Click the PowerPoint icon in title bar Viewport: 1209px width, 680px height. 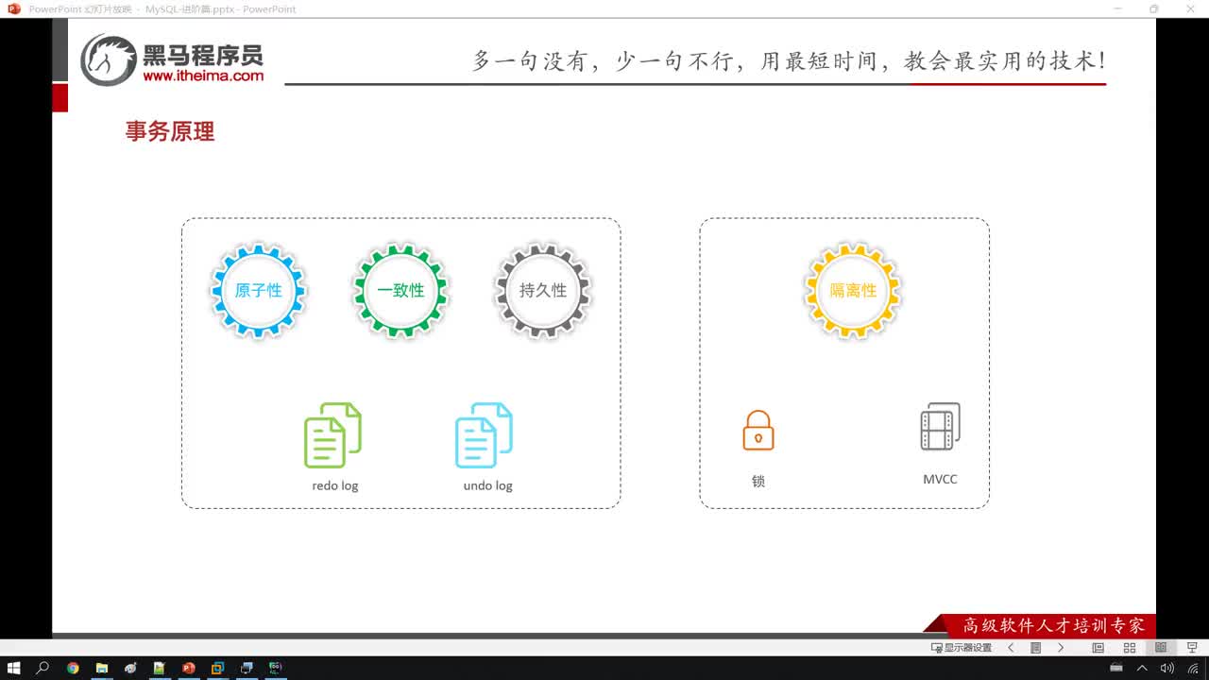pyautogui.click(x=13, y=8)
